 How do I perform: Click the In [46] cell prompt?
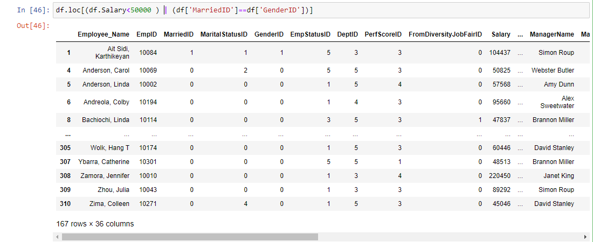point(33,11)
